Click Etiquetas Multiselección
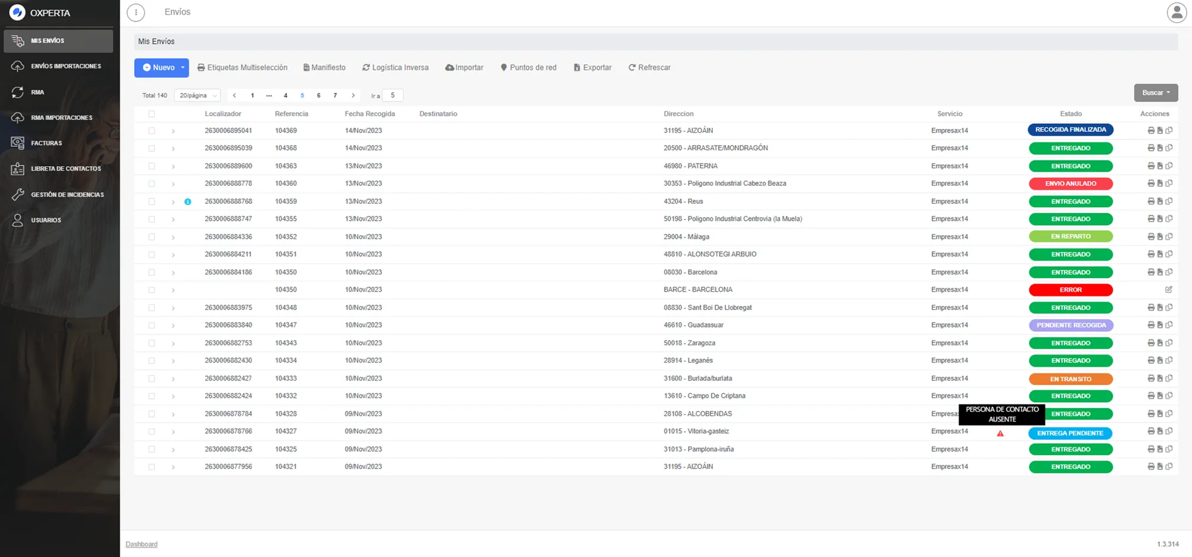 tap(242, 68)
